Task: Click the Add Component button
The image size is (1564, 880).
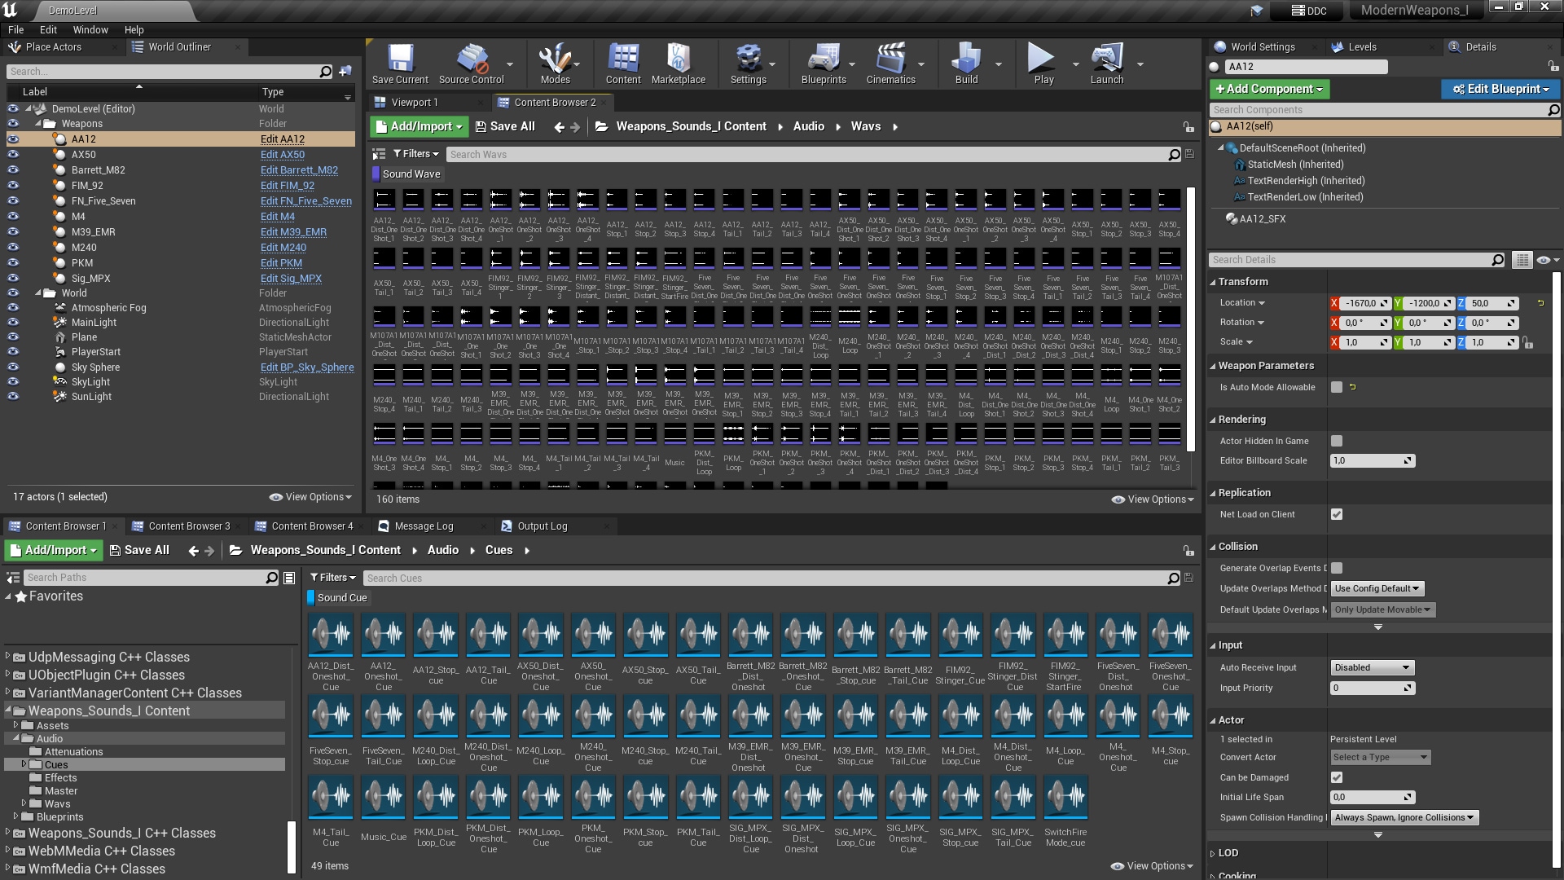Action: tap(1268, 89)
